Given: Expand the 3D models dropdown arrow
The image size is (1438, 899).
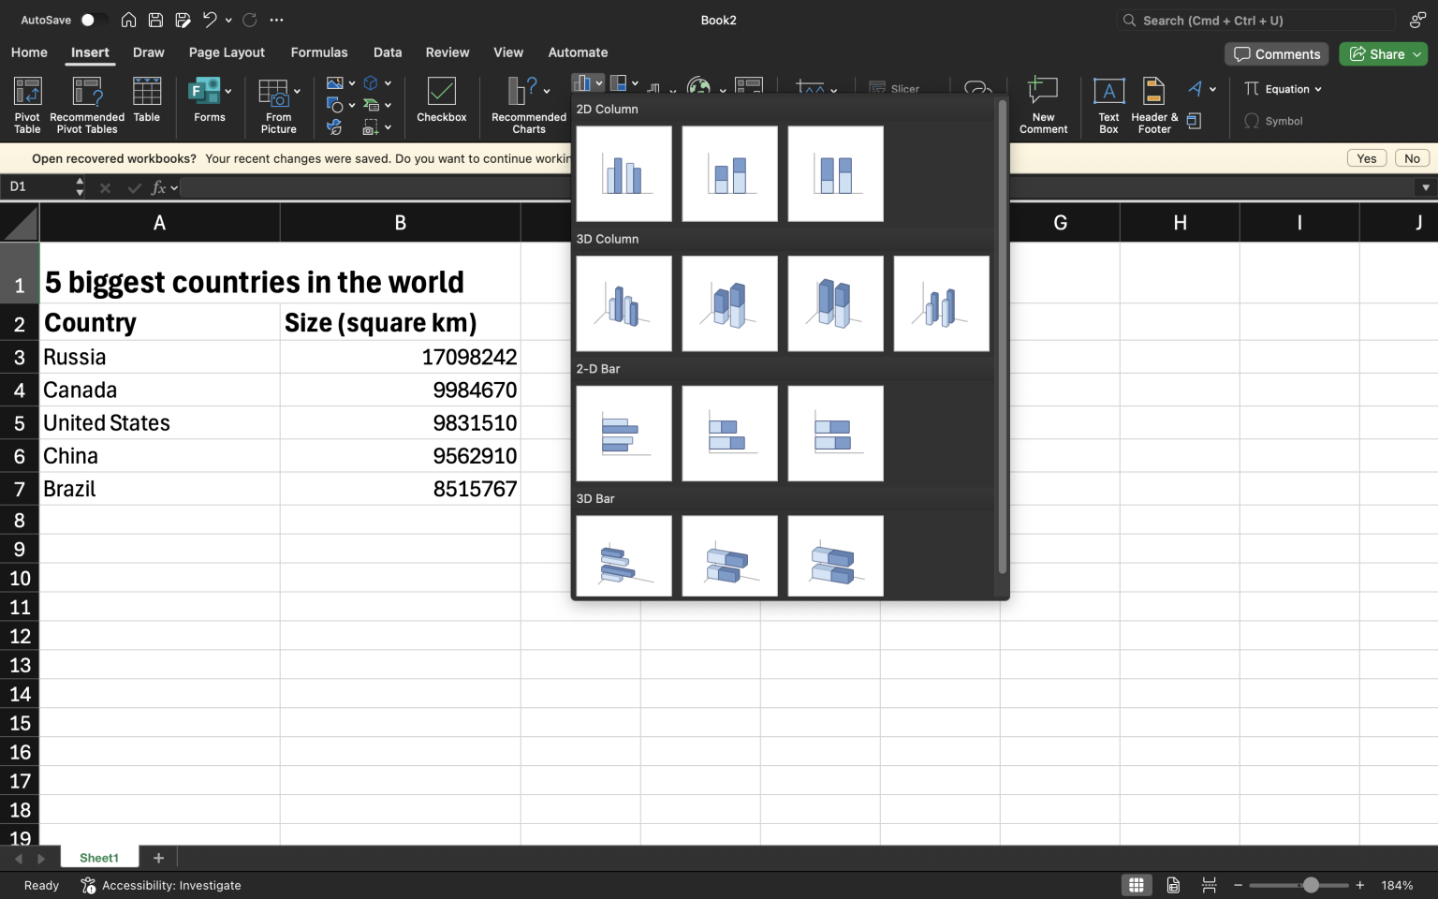Looking at the screenshot, I should pyautogui.click(x=388, y=82).
